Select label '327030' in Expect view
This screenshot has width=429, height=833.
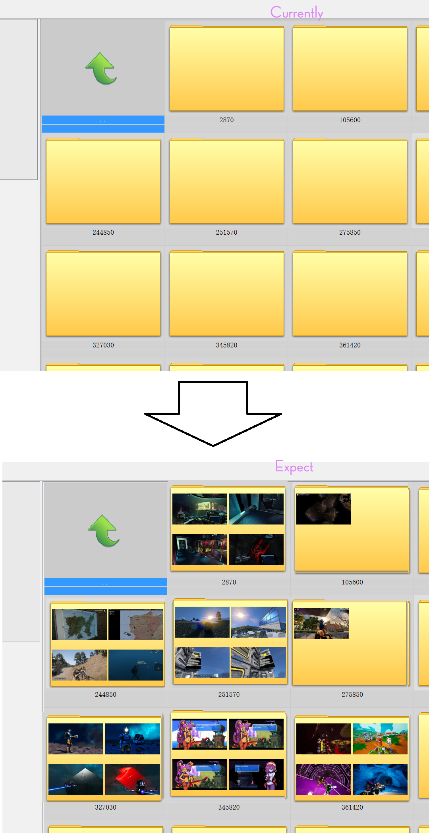click(106, 807)
